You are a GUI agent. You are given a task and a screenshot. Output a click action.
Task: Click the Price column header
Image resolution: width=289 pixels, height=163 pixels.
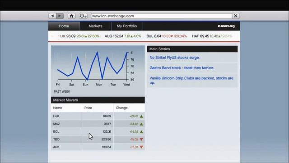pyautogui.click(x=98, y=108)
